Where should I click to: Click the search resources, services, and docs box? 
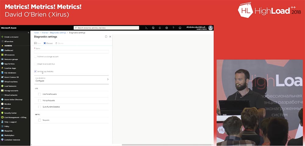coord(106,28)
